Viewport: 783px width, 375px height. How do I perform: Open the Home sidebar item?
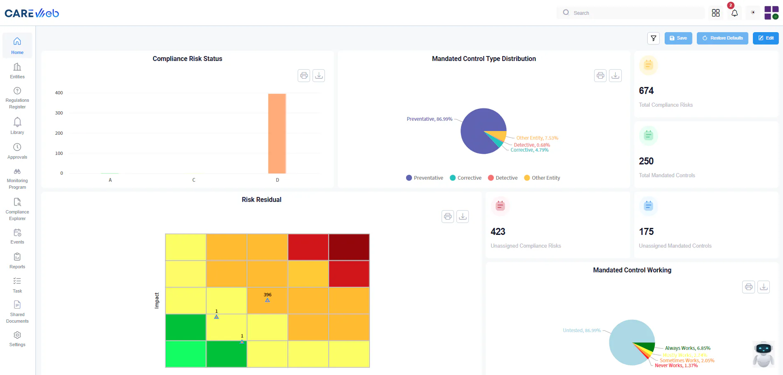pos(17,45)
